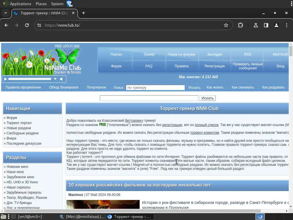293x220 pixels.
Task: Open the System menu
Action: 57,4
